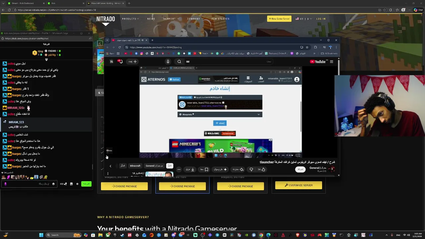Open the YouTube hamburger guide menu
This screenshot has width=425, height=239.
[331, 61]
